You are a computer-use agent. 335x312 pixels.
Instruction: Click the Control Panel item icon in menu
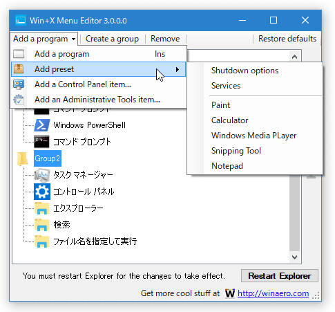[19, 84]
